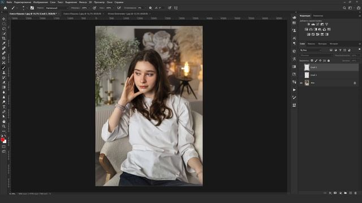Swap foreground and background colors

coord(5,136)
